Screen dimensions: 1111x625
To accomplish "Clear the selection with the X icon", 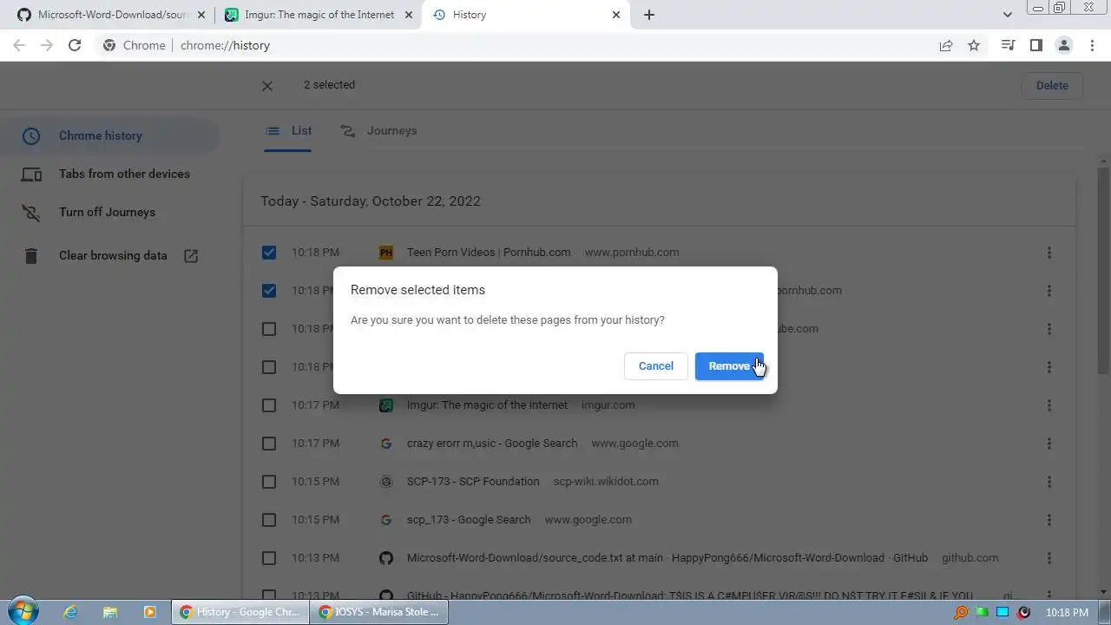I will tap(267, 85).
